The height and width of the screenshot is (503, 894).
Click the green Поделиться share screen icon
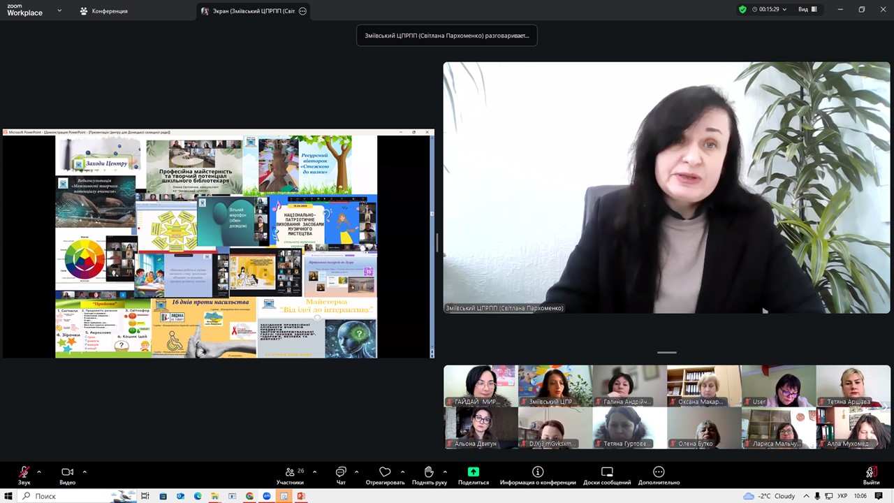(x=473, y=472)
